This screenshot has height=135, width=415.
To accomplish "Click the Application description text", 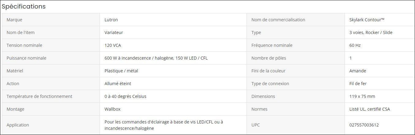I will pos(164,125).
